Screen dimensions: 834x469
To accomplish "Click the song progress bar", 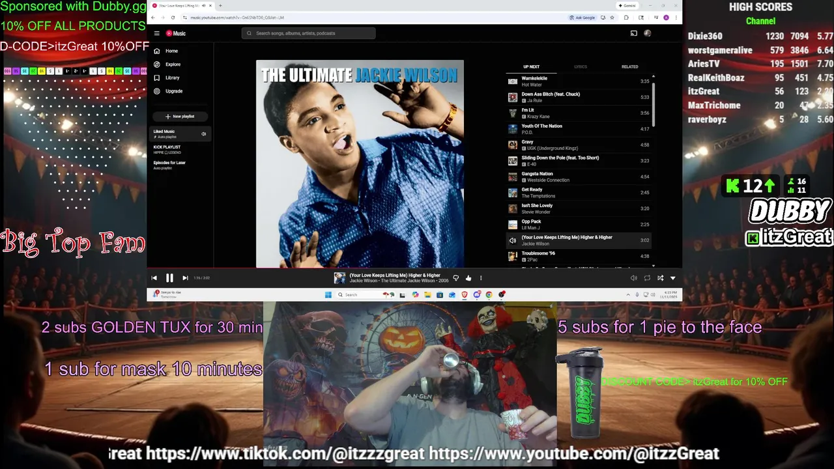I will tap(414, 268).
